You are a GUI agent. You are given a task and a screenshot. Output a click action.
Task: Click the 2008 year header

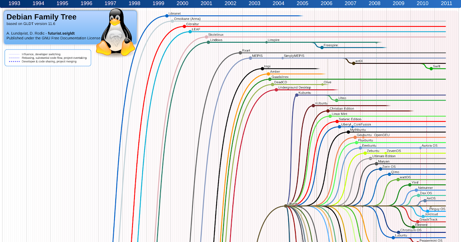(x=374, y=3)
